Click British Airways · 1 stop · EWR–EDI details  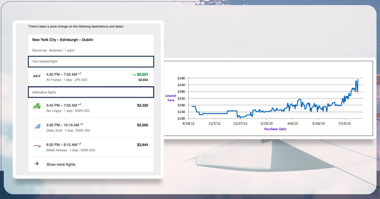click(71, 150)
